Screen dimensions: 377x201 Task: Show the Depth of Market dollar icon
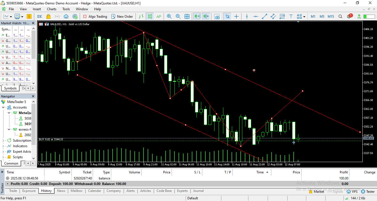pos(29,17)
